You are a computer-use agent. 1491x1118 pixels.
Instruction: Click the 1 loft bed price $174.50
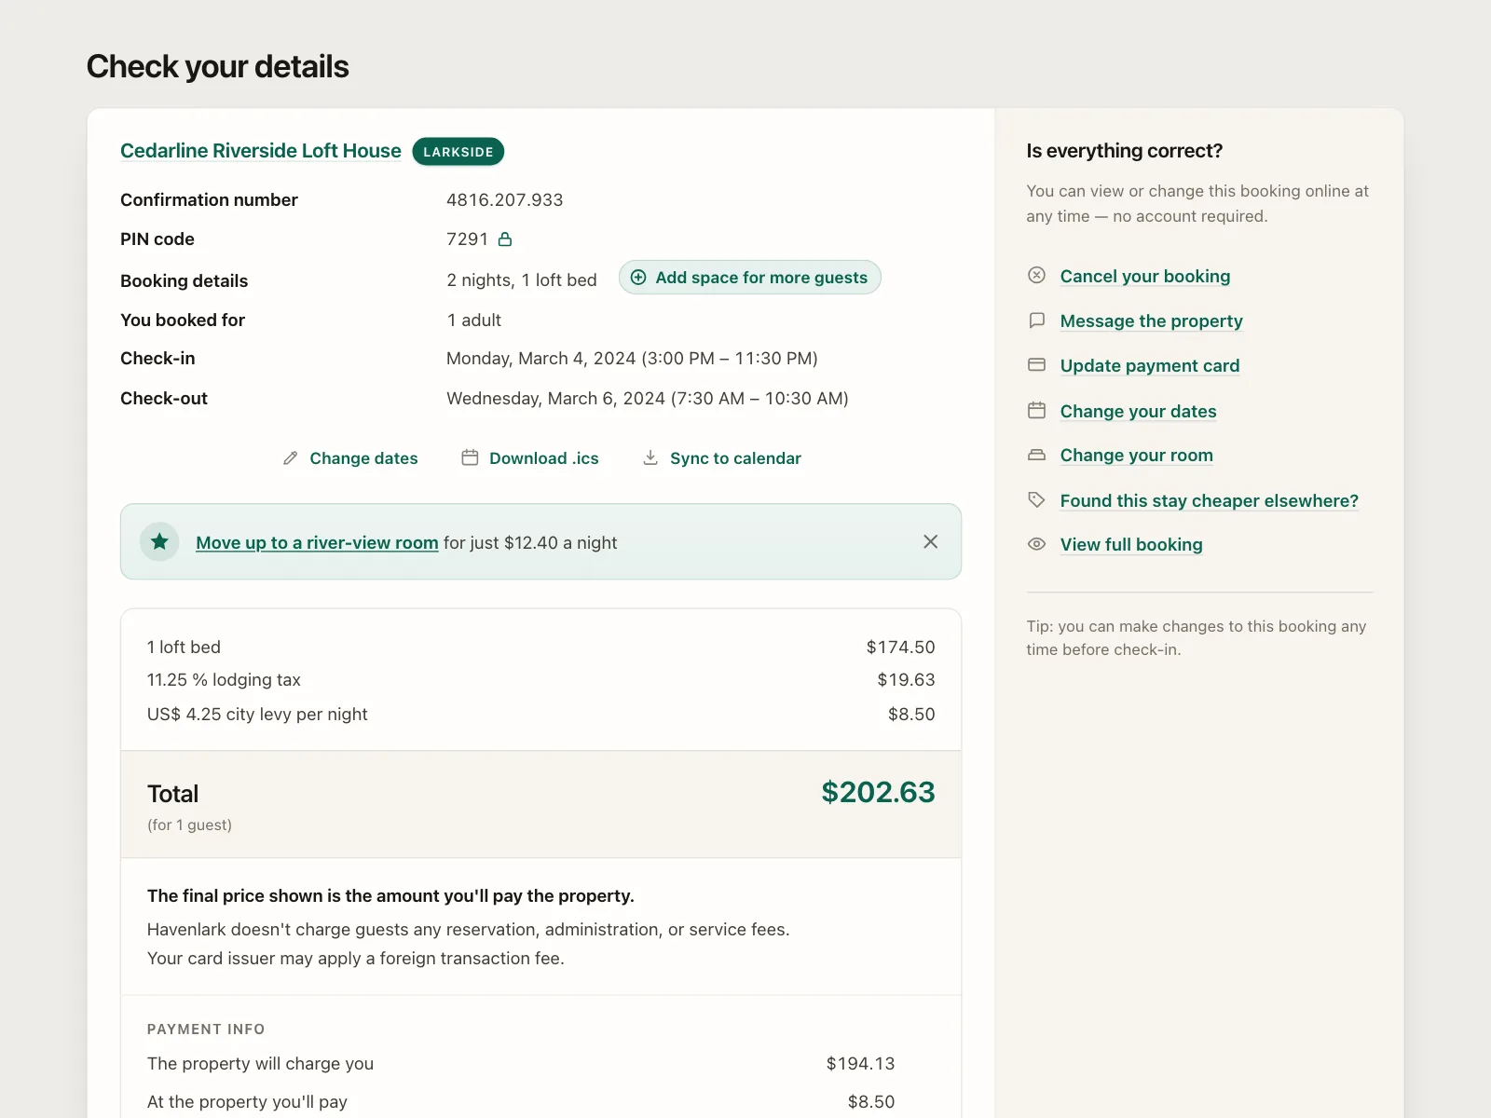(900, 647)
